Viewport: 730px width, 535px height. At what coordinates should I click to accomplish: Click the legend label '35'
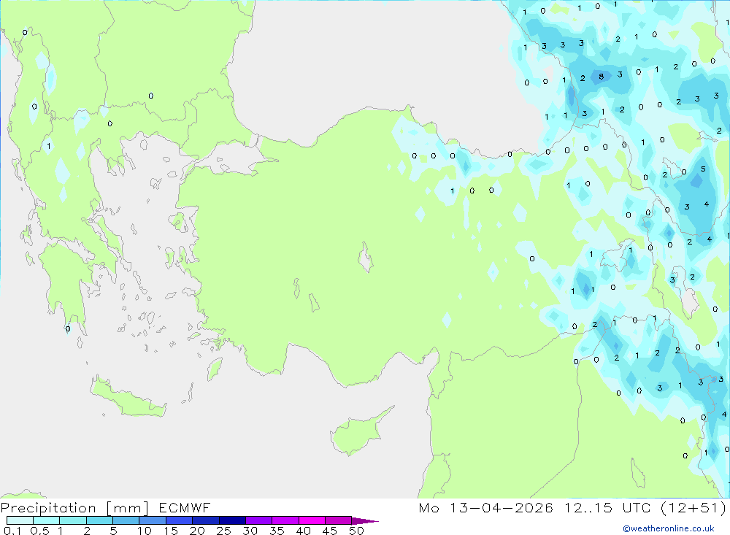(277, 531)
